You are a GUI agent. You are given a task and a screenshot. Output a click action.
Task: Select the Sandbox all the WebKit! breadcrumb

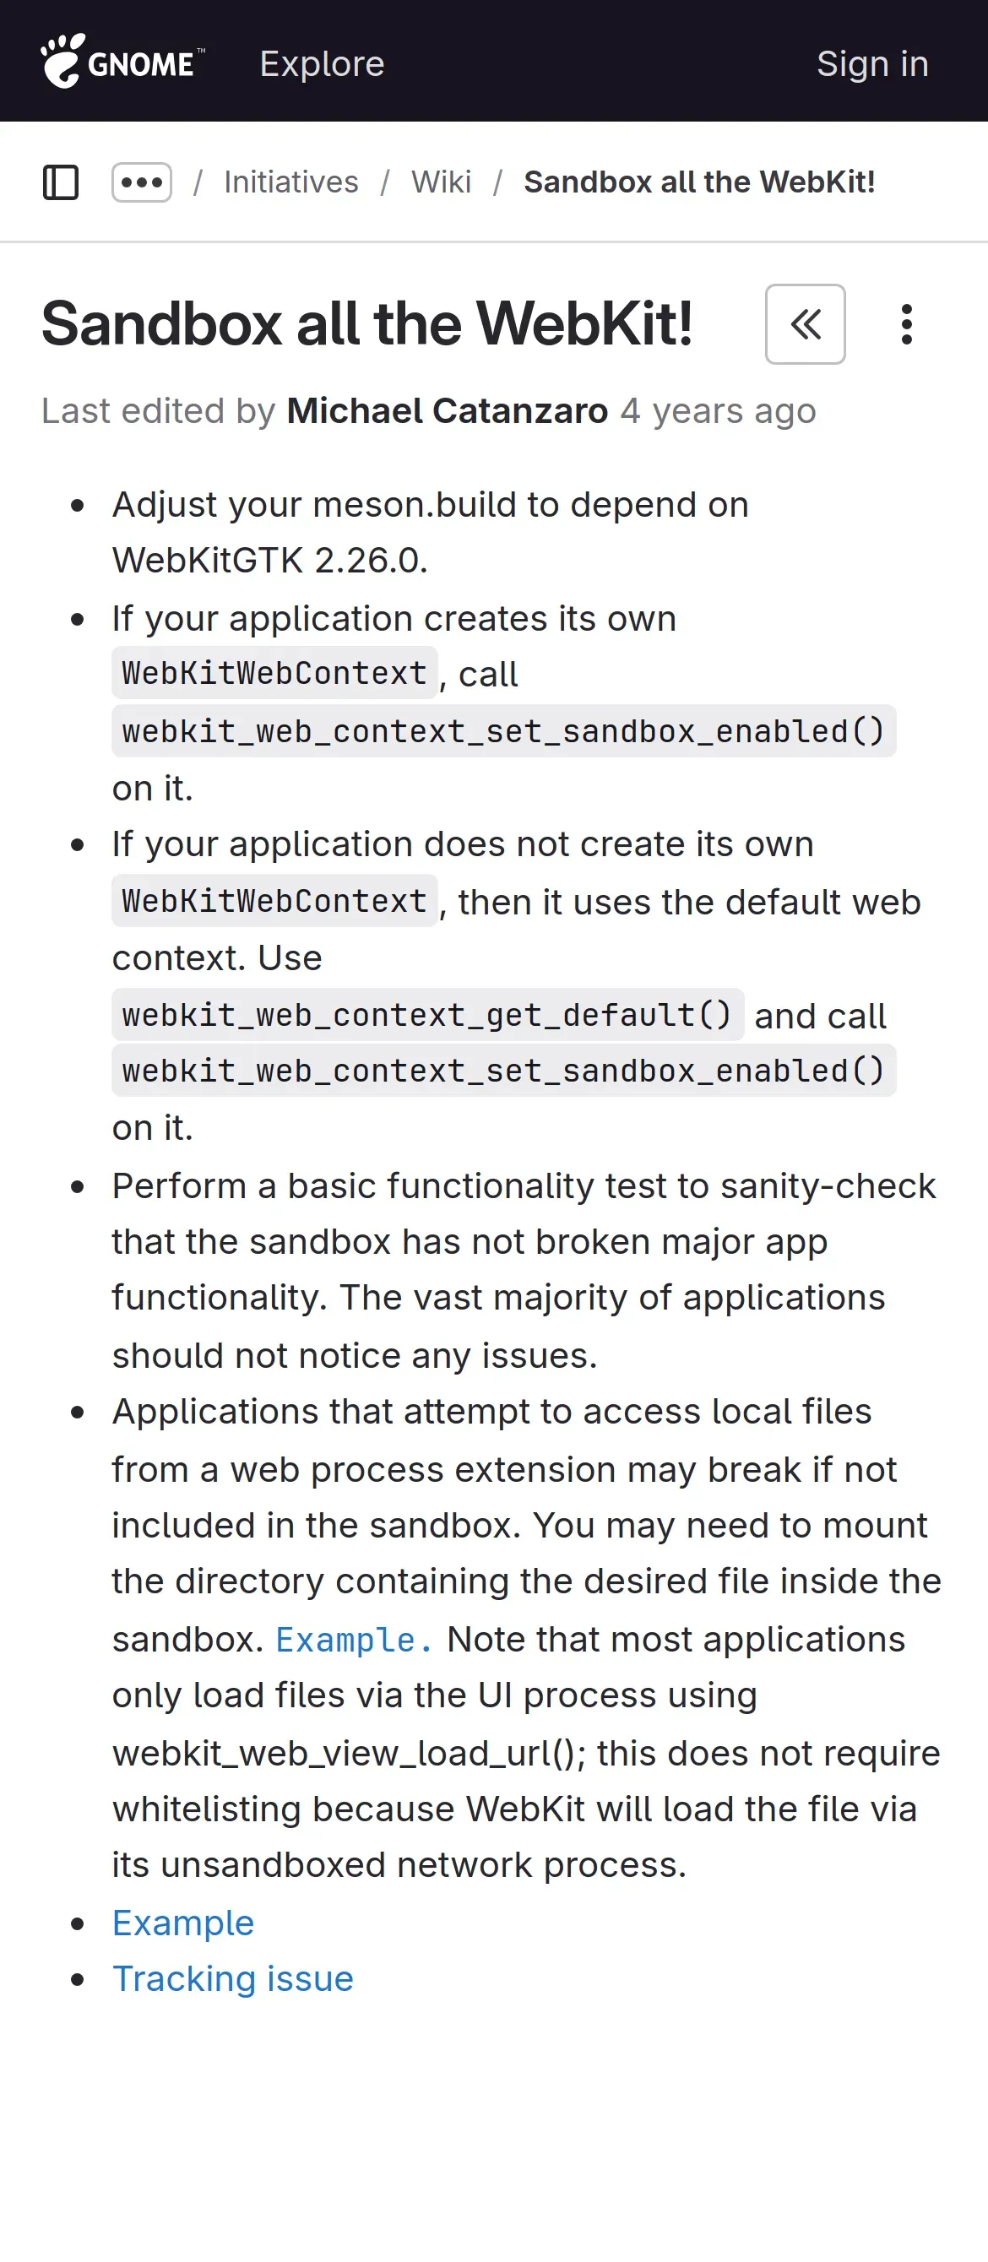(x=699, y=182)
